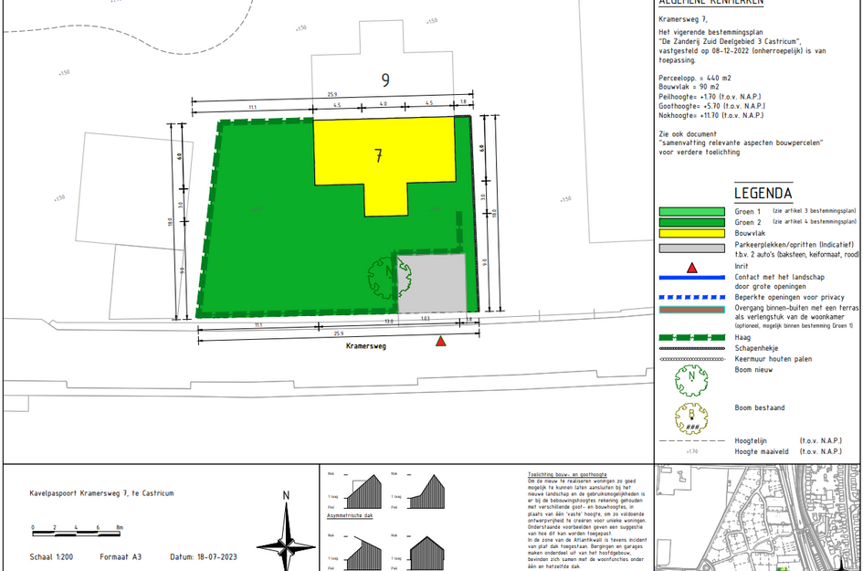Click the yellow building area number 7
This screenshot has height=571, width=863.
coord(379,156)
